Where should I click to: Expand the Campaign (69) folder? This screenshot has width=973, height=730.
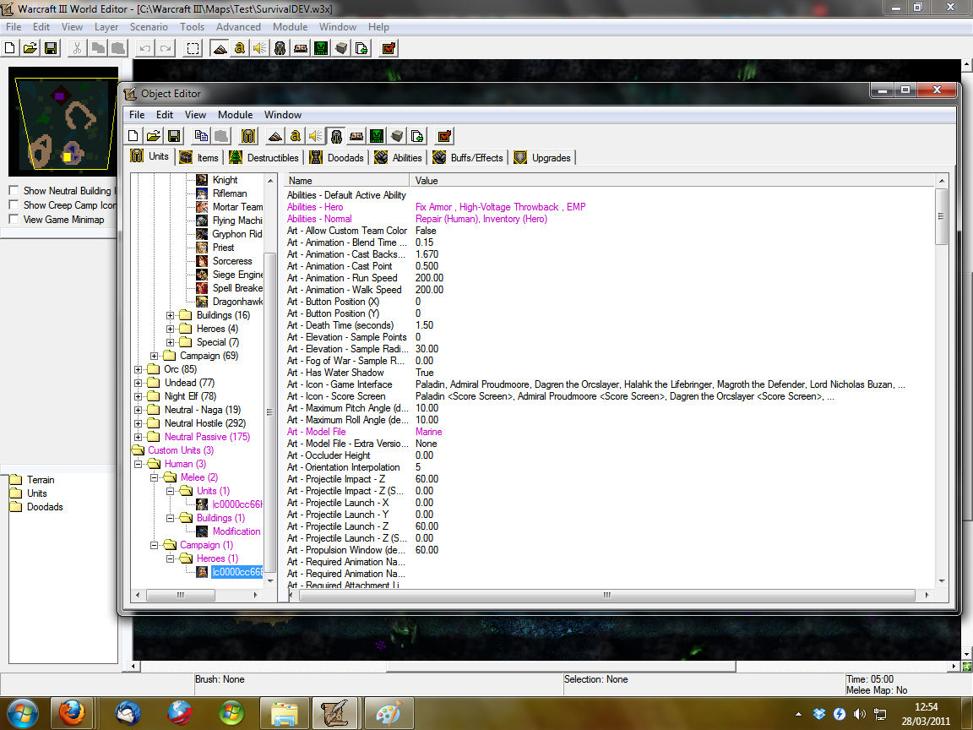tap(154, 356)
